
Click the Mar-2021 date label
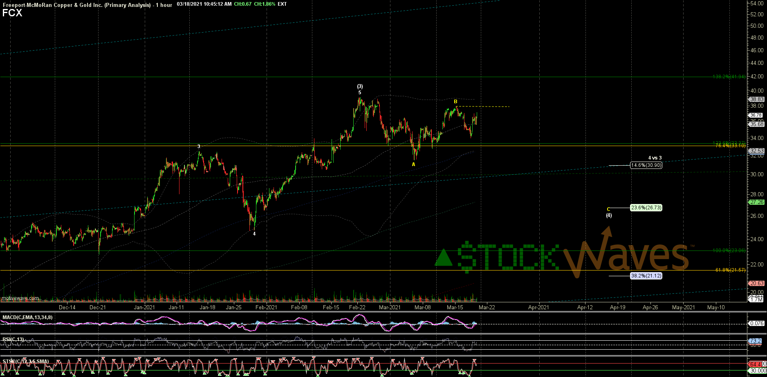390,307
